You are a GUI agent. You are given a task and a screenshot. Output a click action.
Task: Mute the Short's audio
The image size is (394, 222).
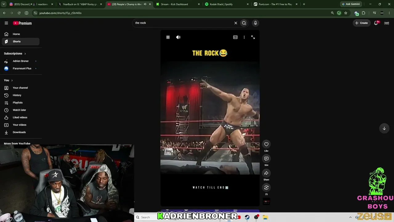tap(178, 37)
